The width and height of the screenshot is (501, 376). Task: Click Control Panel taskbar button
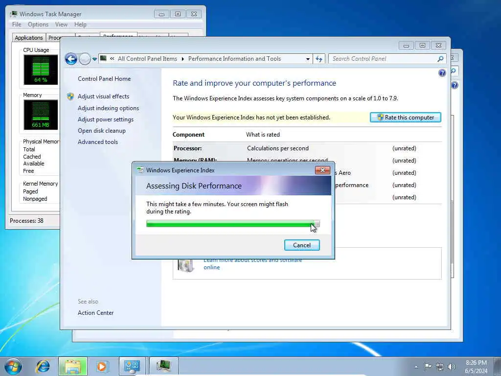(x=132, y=366)
